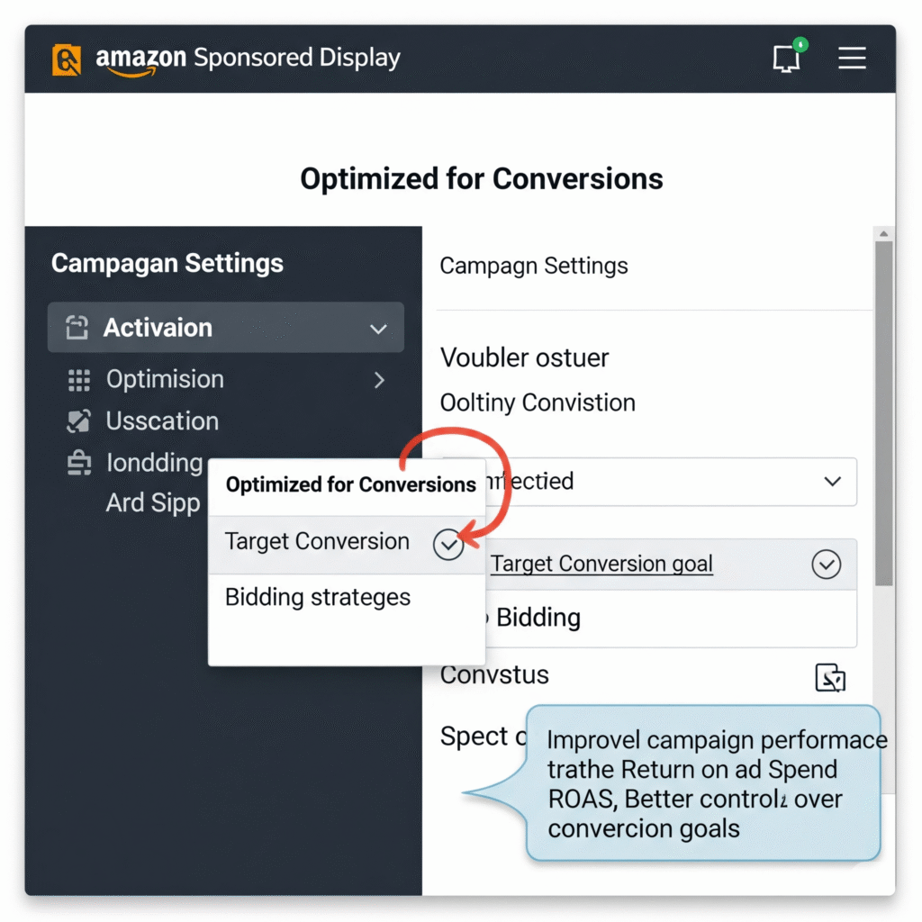
Task: Click the Campagan Settings sidebar heading
Action: (167, 264)
